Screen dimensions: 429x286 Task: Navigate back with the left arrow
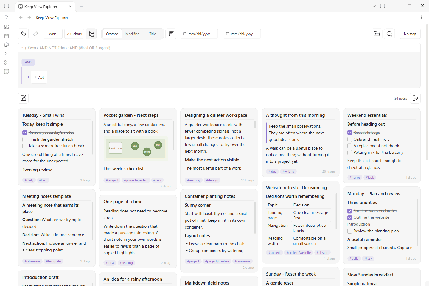[21, 18]
